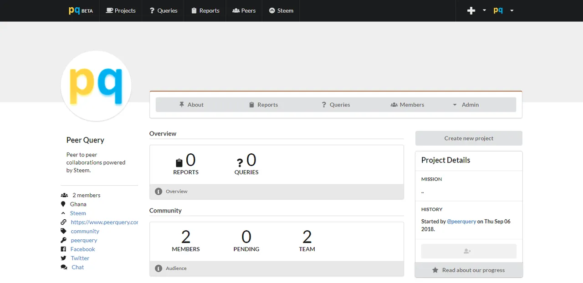Click the key icon beside peerquery
The width and height of the screenshot is (583, 283).
click(63, 240)
